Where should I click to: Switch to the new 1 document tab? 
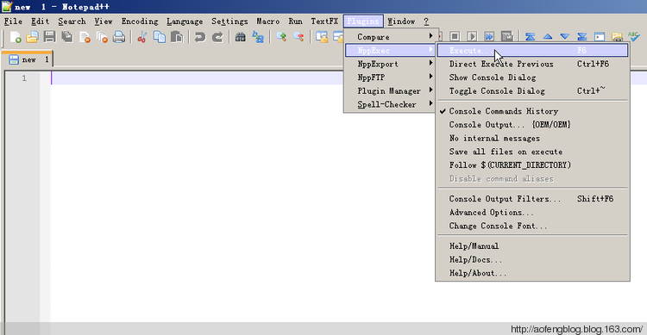coord(28,59)
